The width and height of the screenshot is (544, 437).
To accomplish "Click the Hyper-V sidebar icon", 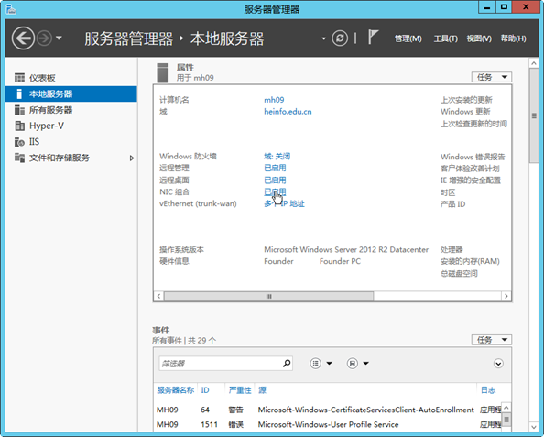I will click(19, 126).
